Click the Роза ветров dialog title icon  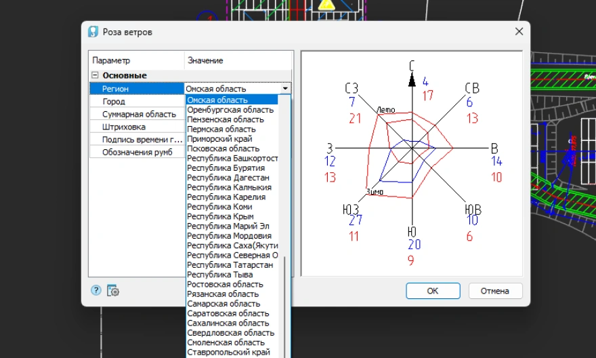[x=93, y=32]
